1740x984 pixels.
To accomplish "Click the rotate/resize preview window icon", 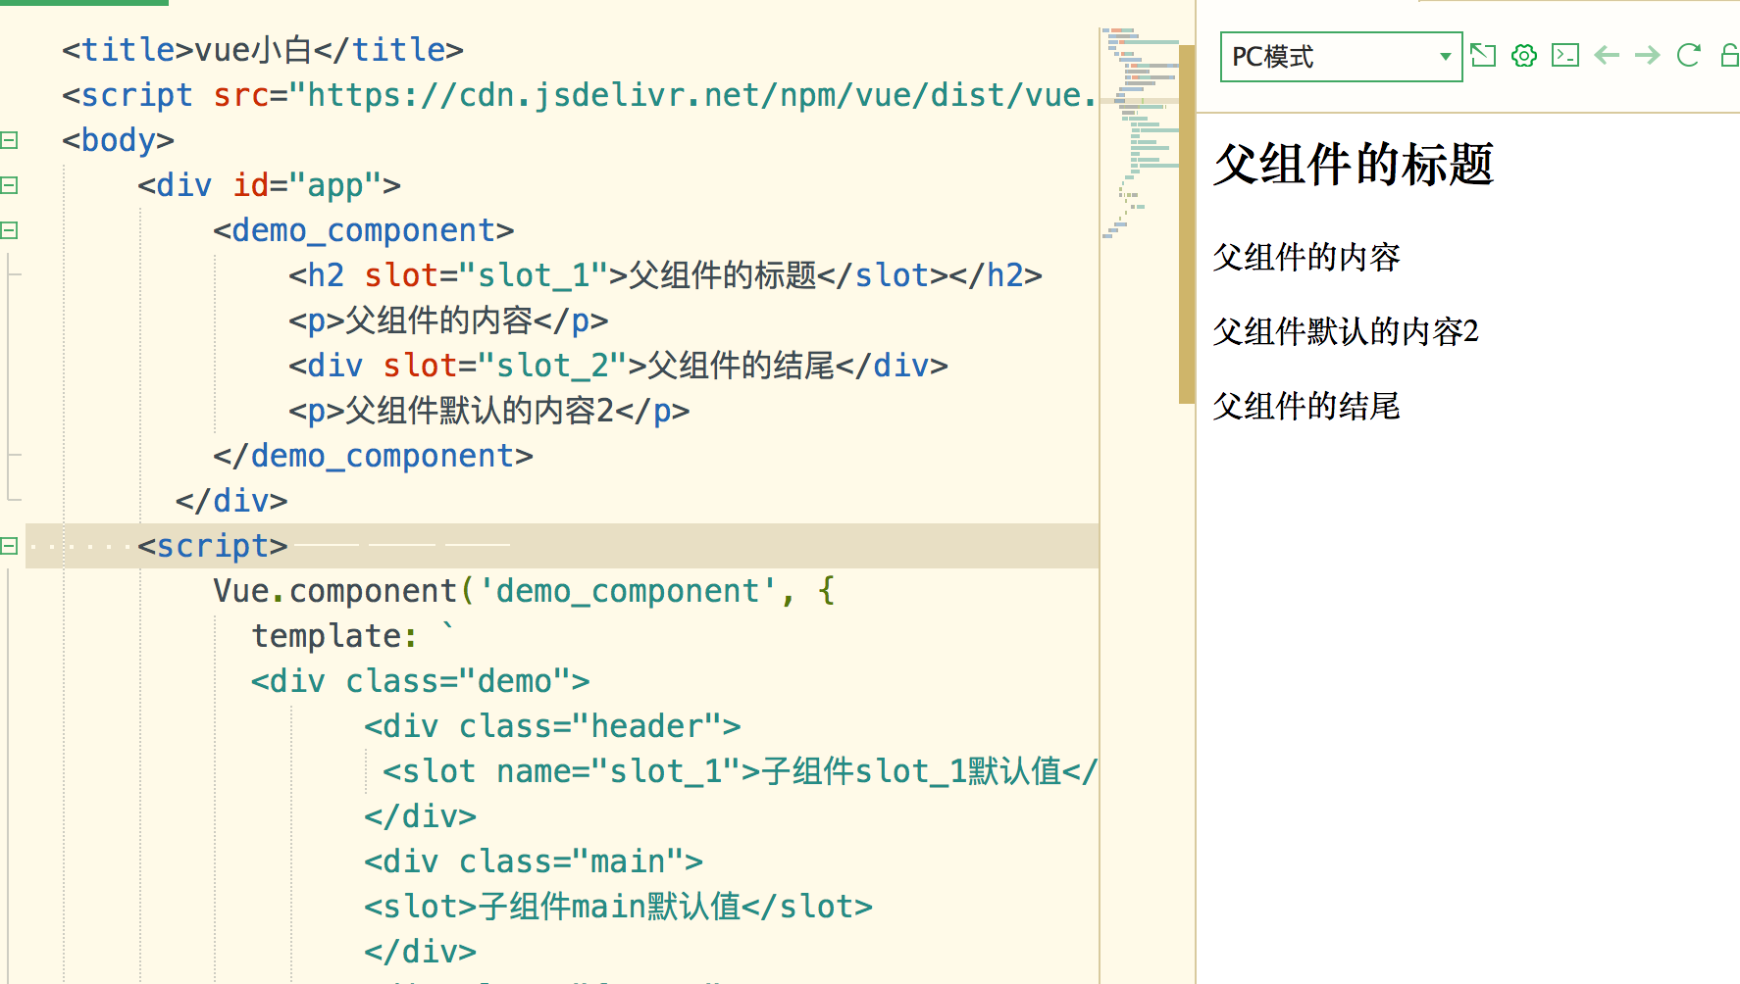I will pos(1483,56).
